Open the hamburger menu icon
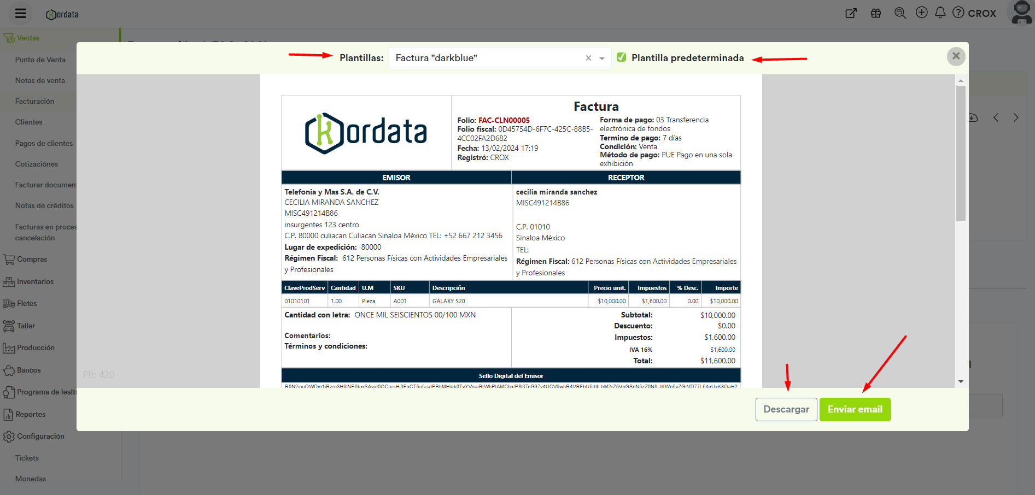 [x=21, y=14]
